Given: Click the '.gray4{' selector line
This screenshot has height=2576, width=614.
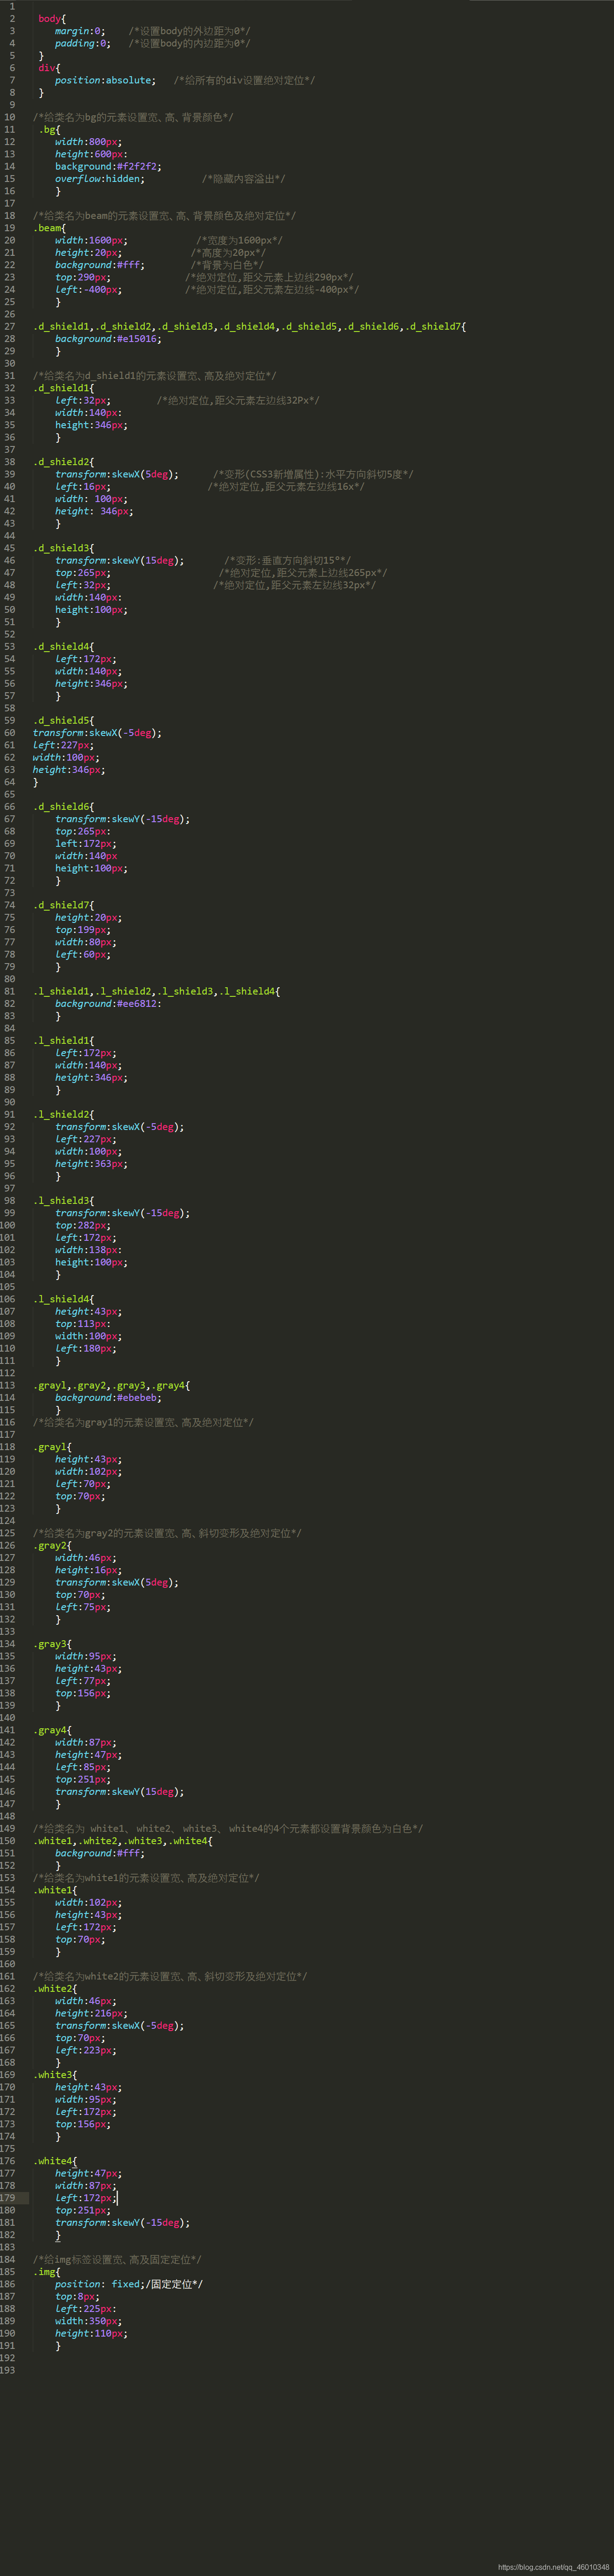Looking at the screenshot, I should tap(53, 1730).
